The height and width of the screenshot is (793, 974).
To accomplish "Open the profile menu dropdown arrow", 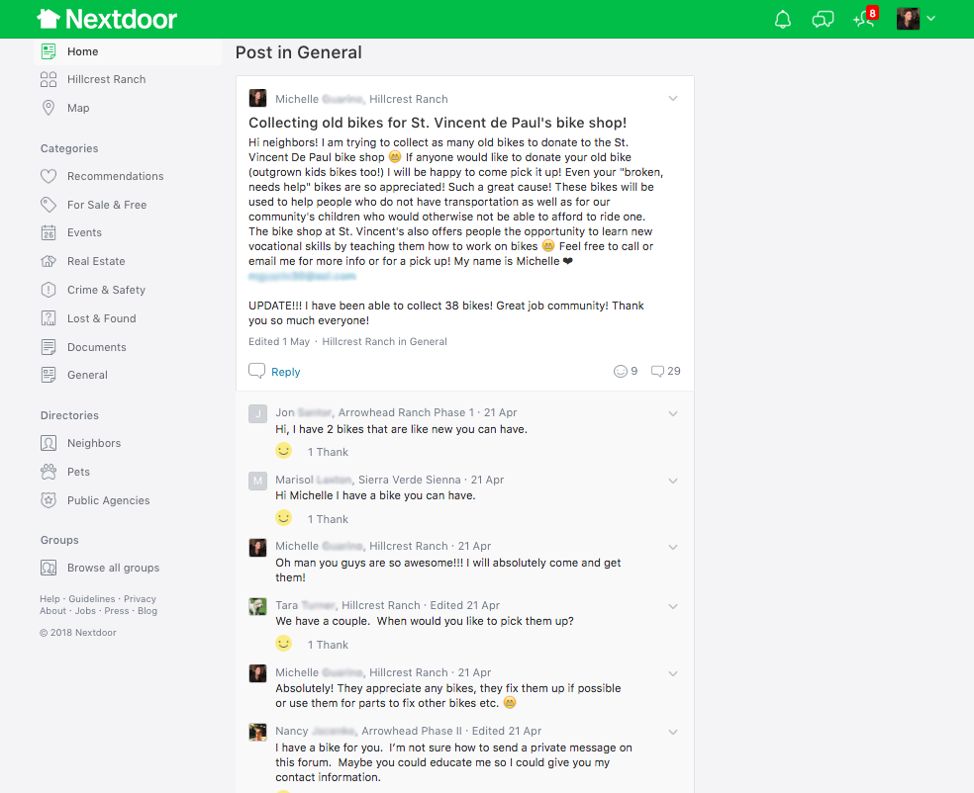I will tap(931, 19).
